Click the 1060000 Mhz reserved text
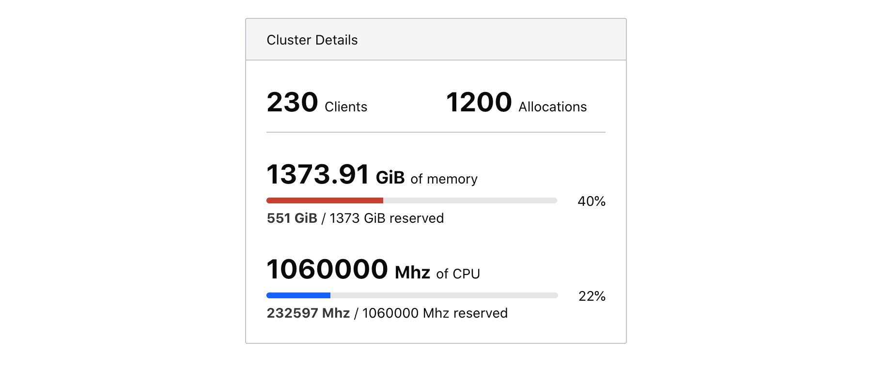 (x=435, y=313)
